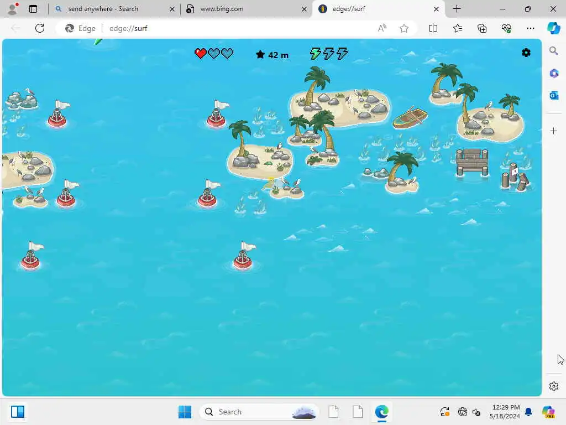This screenshot has width=566, height=425.
Task: Open sidebar customize settings gear
Action: [553, 386]
